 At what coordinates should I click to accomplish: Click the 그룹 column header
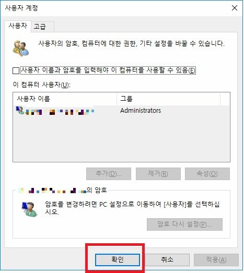coord(168,99)
